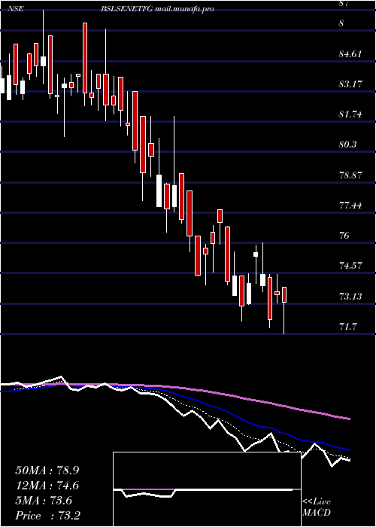The image size is (376, 527).
Task: Select the 77.44 price axis label
Action: point(350,206)
